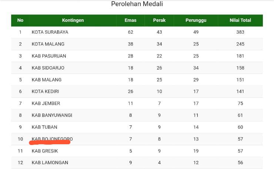
Task: Select the KAB SIDOARJO contingent
Action: pos(48,68)
